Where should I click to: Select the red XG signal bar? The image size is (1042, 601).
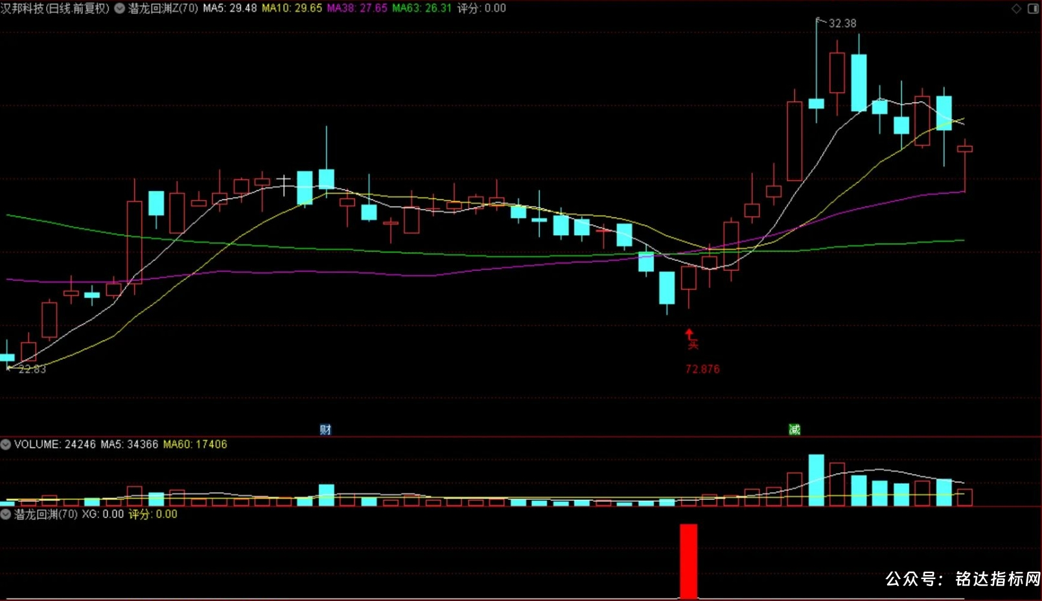[688, 561]
